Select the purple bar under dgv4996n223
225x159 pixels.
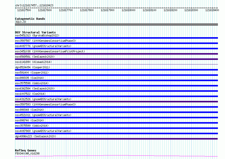tap(116, 139)
